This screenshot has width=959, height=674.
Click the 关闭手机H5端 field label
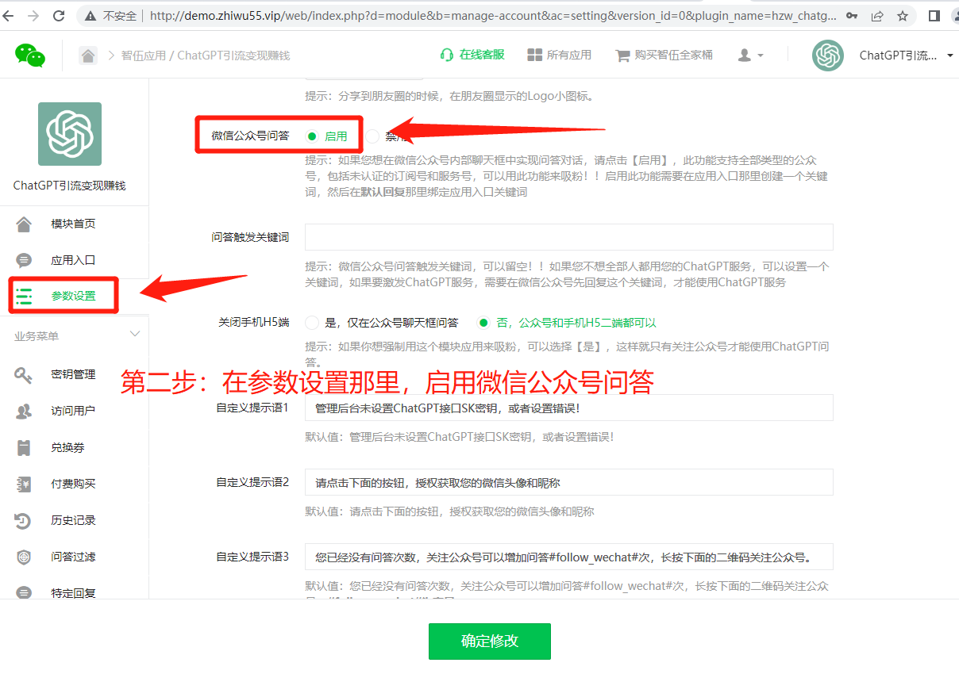tap(253, 323)
